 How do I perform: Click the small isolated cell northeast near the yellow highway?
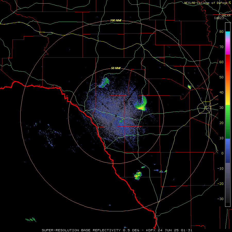coord(189,87)
